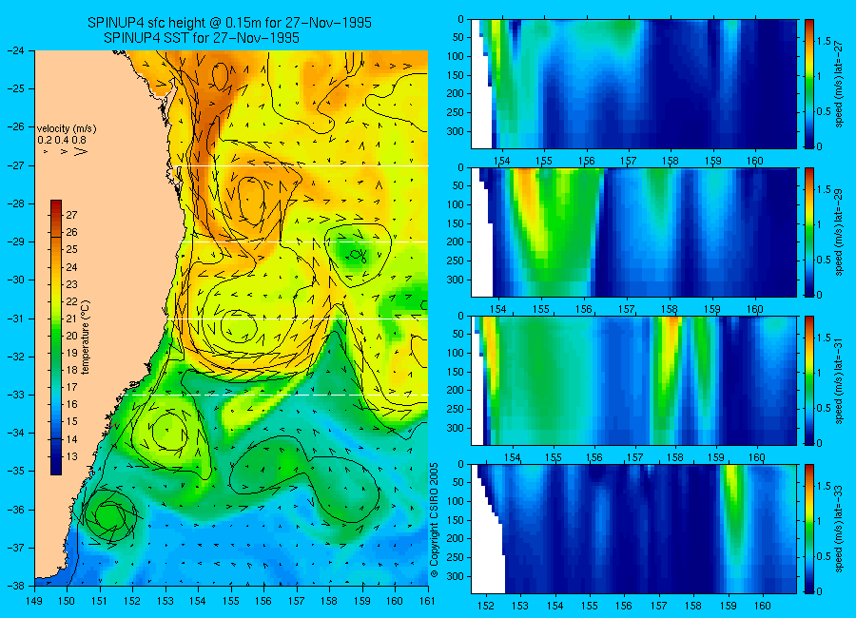
Task: Click the '155' longitude tick label under the main map
Action: 231,601
